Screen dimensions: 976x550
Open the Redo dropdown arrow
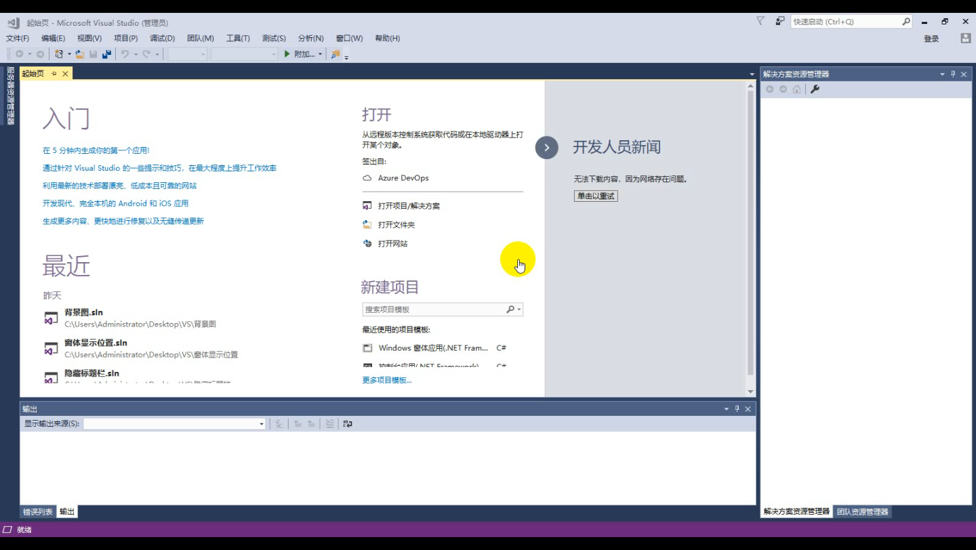[156, 54]
